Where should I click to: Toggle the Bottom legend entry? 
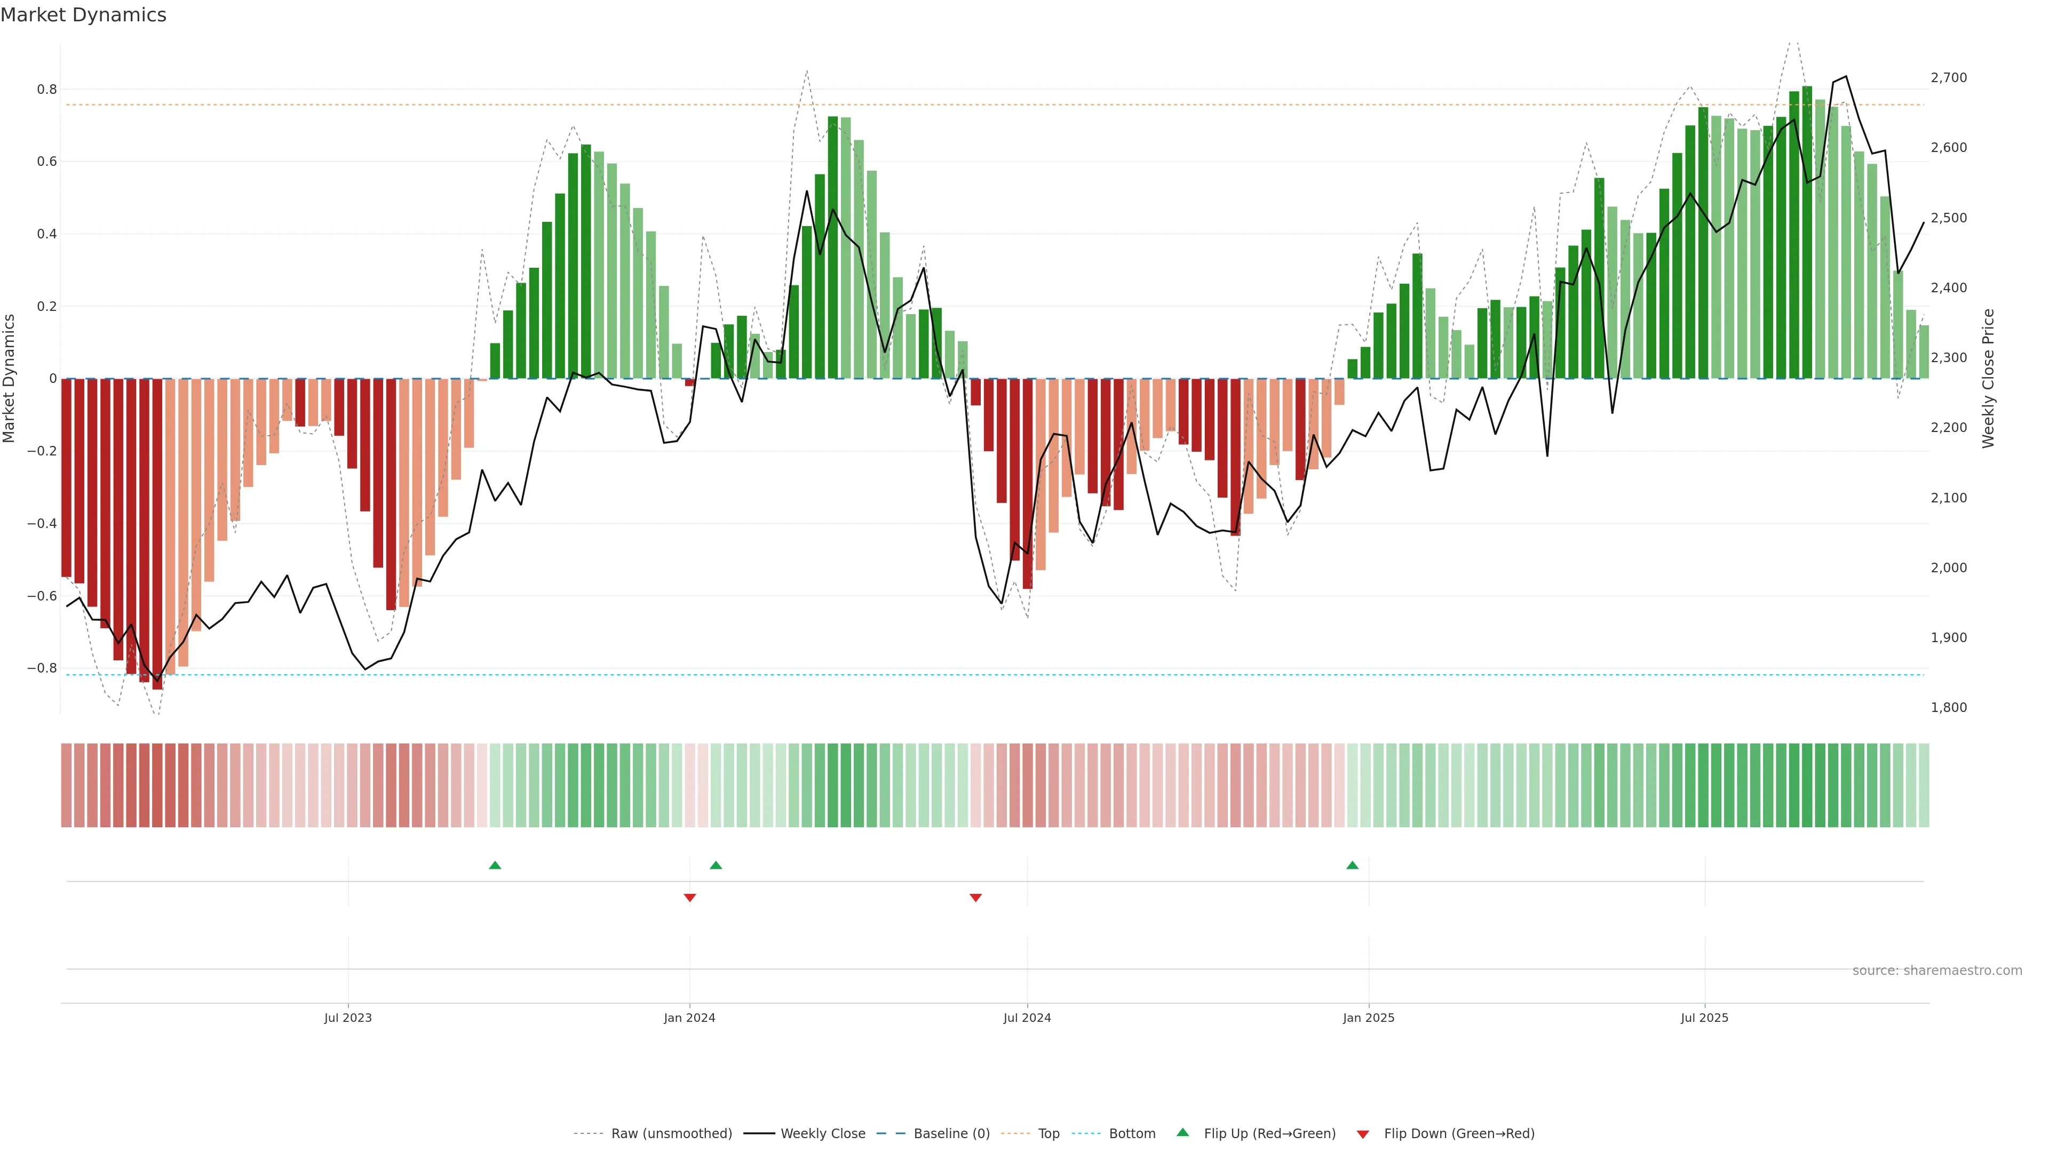[x=1132, y=1134]
